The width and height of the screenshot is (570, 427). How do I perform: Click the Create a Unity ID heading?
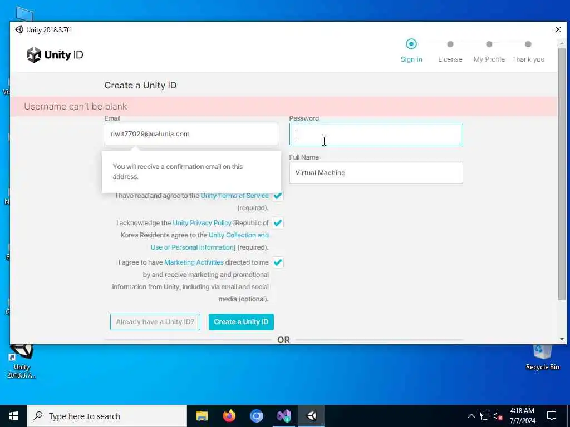pyautogui.click(x=140, y=85)
